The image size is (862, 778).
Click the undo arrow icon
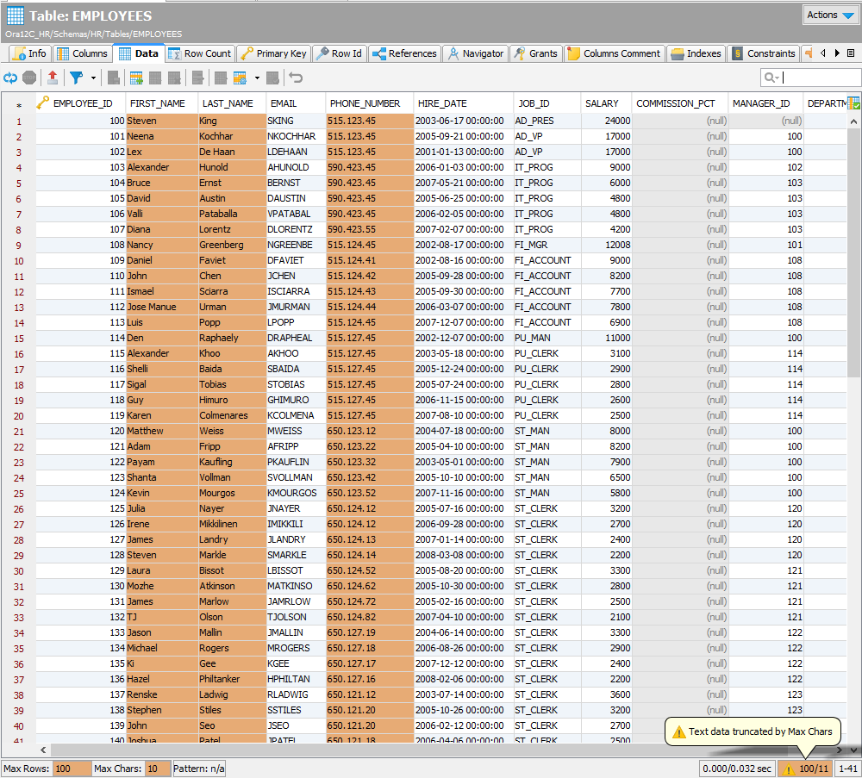(x=296, y=78)
